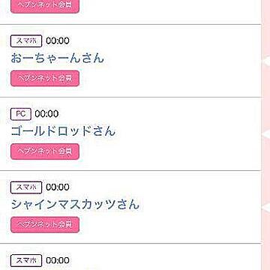Click the PC badge above ゴールドロッドさん
Viewport: 270px width, 270px height.
click(x=21, y=114)
